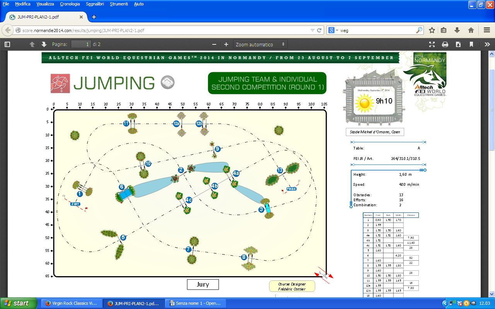This screenshot has width=495, height=309.
Task: Click the Stade Michel d'Ornano, Caen label
Action: 374,132
